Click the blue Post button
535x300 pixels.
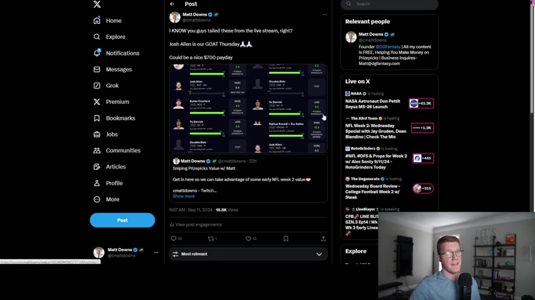click(122, 221)
